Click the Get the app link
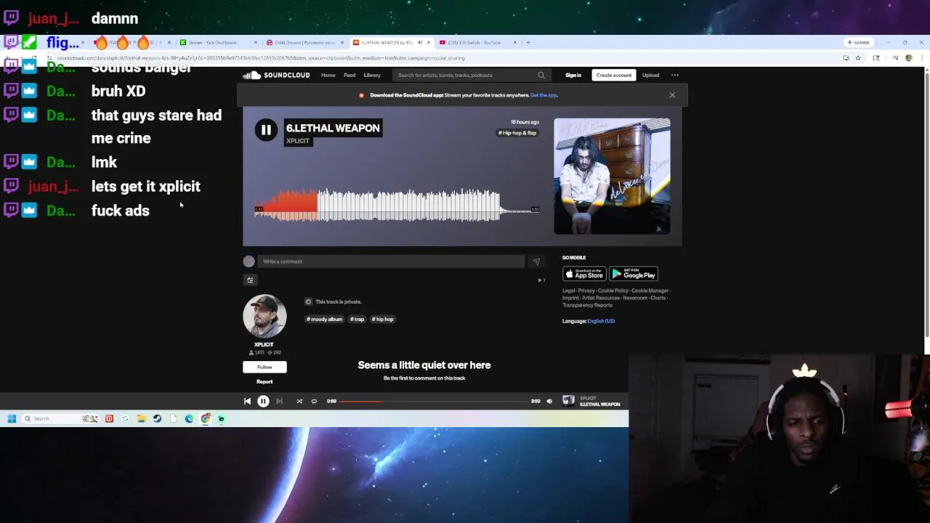 click(x=543, y=95)
